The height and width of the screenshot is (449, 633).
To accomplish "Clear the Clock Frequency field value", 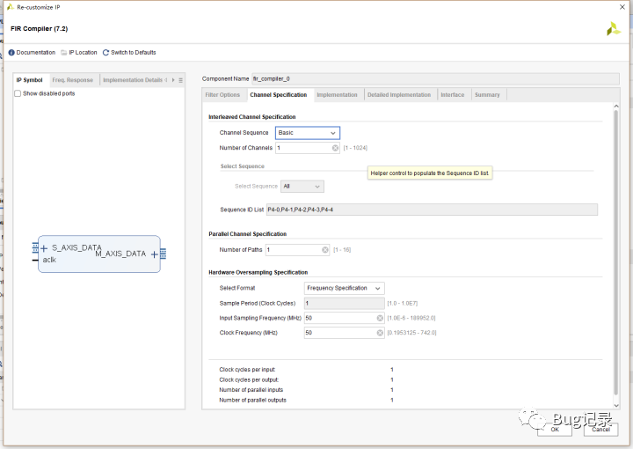I will point(380,333).
